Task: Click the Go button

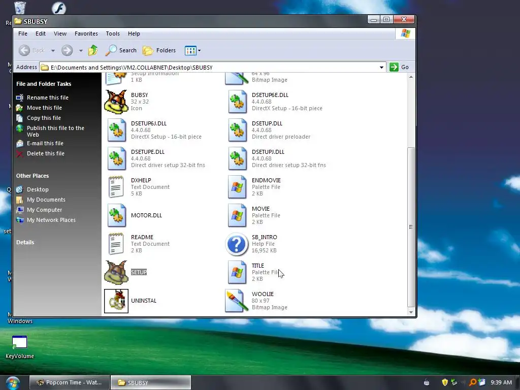Action: (399, 67)
